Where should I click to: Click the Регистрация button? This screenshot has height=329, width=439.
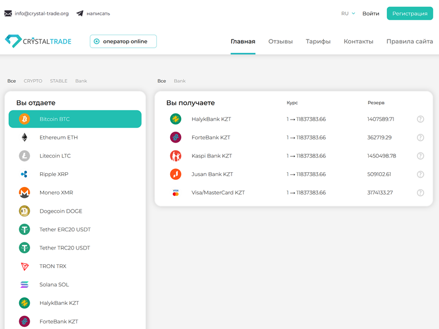(410, 13)
